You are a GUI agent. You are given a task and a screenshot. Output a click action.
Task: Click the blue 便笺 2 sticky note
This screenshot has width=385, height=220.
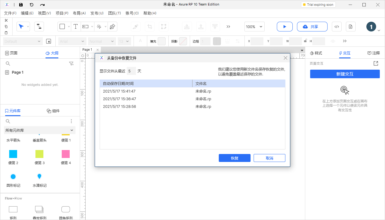[13, 154]
